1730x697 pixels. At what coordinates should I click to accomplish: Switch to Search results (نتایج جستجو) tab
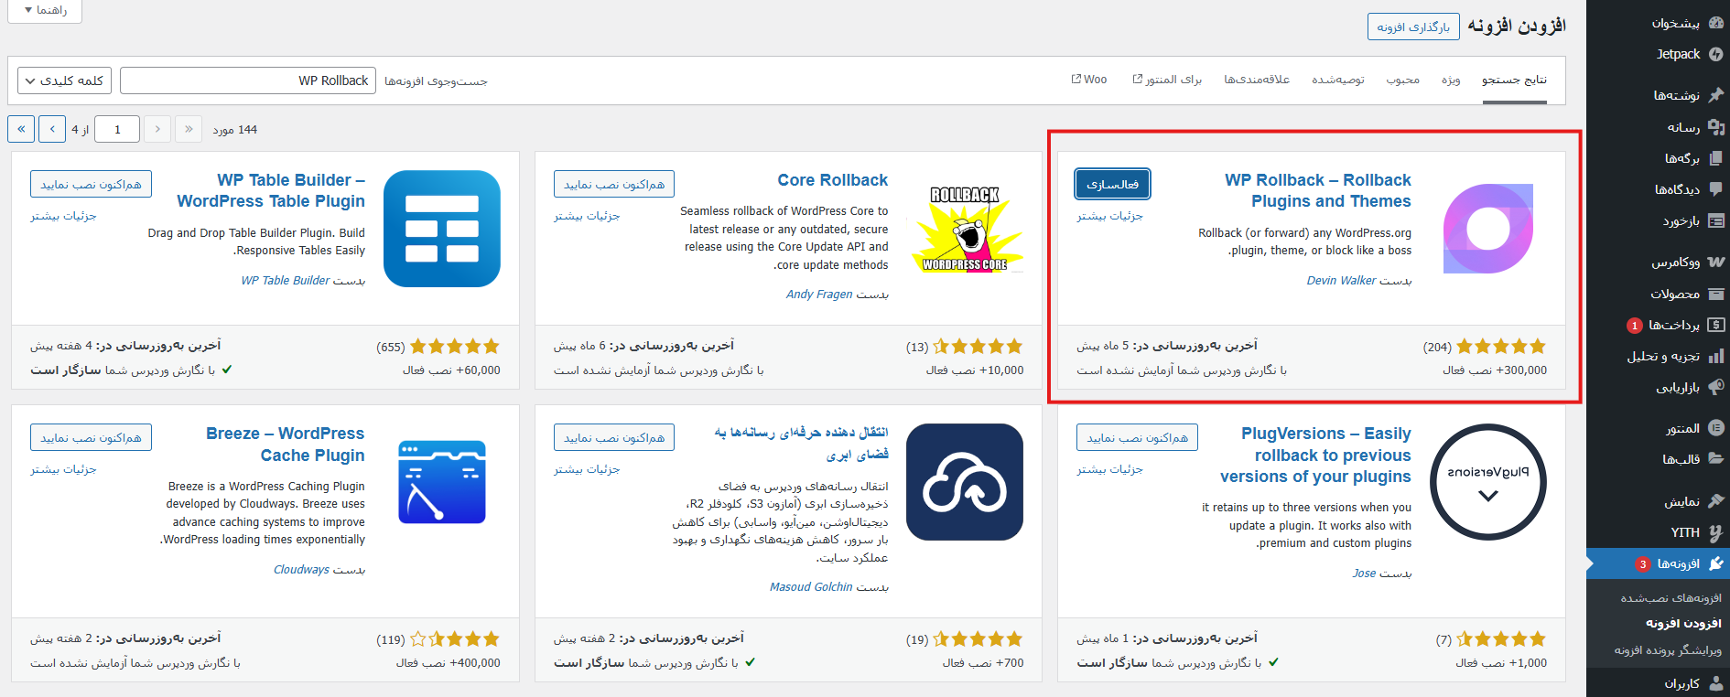pos(1515,80)
